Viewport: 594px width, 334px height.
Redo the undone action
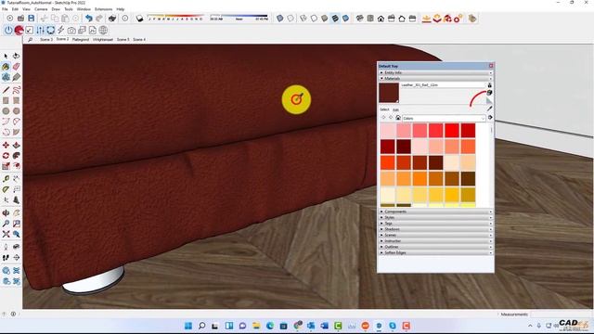[99, 19]
